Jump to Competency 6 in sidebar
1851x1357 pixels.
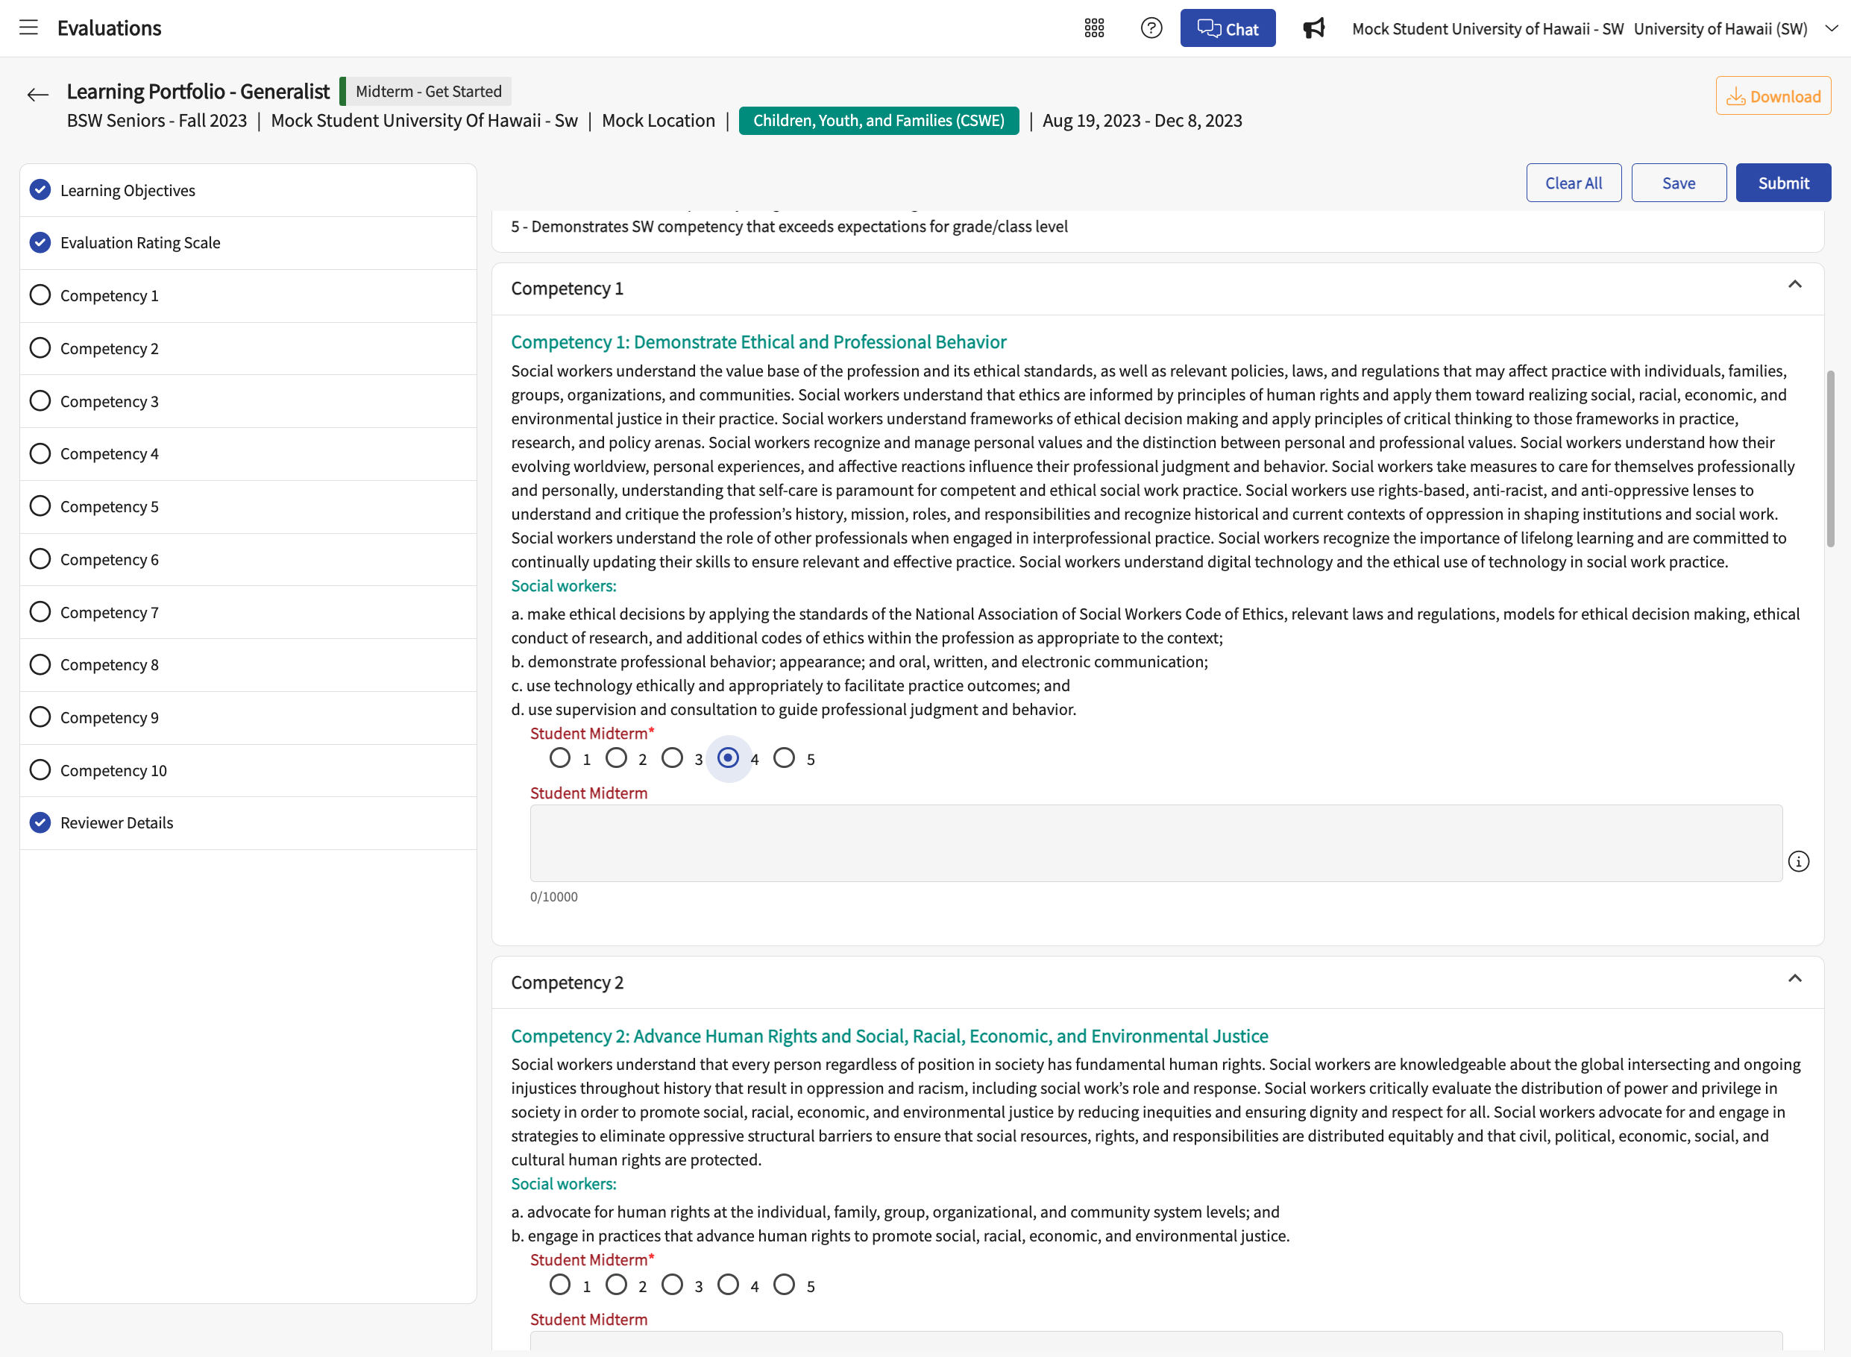(x=248, y=559)
